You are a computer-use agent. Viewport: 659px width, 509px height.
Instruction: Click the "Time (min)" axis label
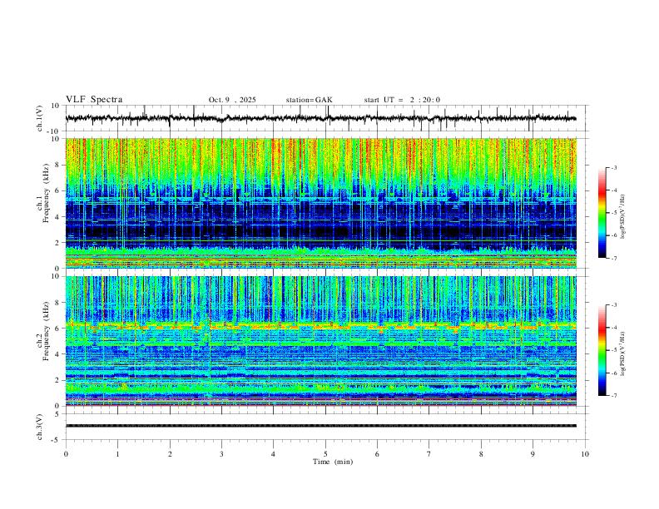coord(333,462)
